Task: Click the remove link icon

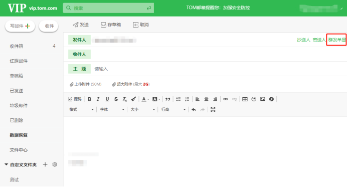Action: (x=234, y=99)
